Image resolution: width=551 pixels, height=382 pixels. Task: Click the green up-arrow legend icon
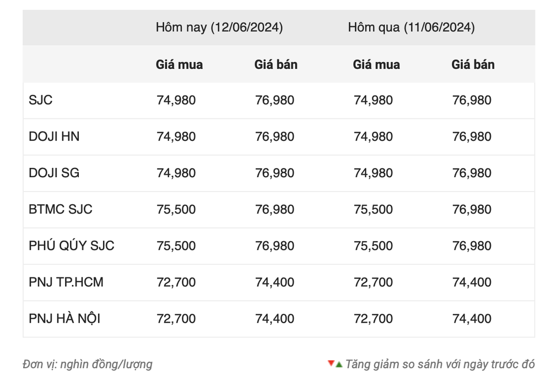(x=339, y=365)
